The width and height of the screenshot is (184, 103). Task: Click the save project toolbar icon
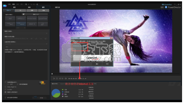(x=26, y=4)
